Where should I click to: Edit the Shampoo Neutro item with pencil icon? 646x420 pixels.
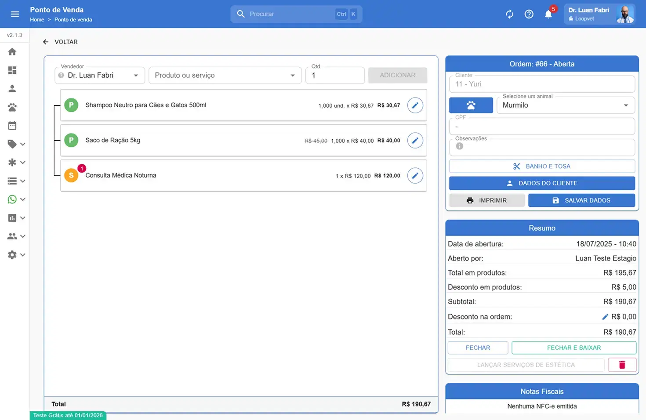click(x=415, y=105)
